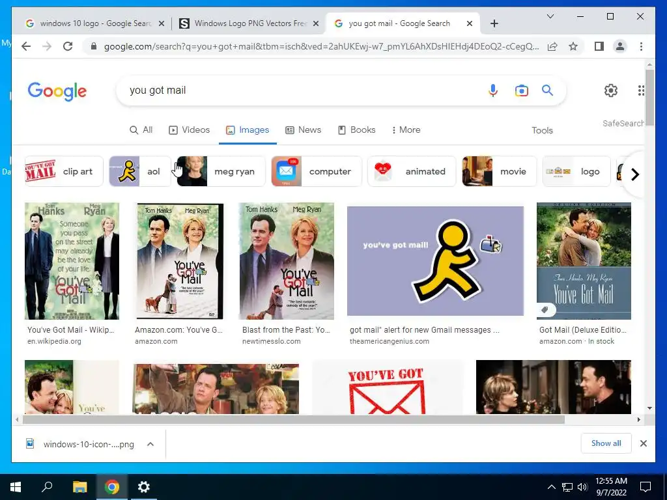667x500 pixels.
Task: Click the vertical page scrollbar
Action: 649,97
